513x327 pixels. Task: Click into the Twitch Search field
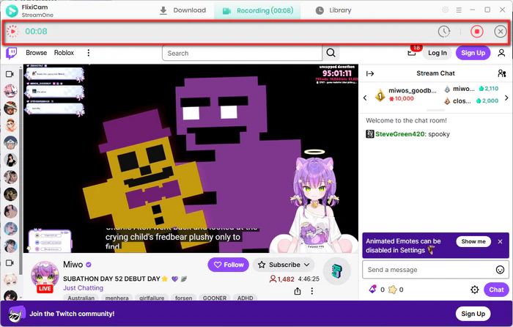[x=242, y=53]
